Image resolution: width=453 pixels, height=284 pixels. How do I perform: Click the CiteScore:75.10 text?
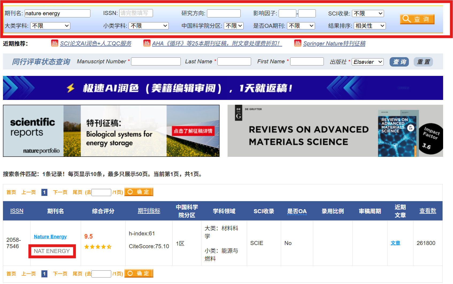pos(149,246)
